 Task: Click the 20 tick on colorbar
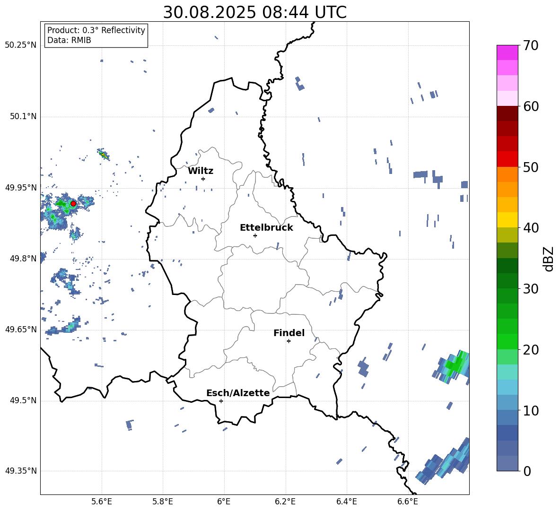531,350
